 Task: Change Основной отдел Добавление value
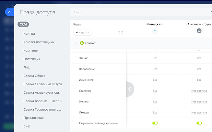(x=199, y=69)
